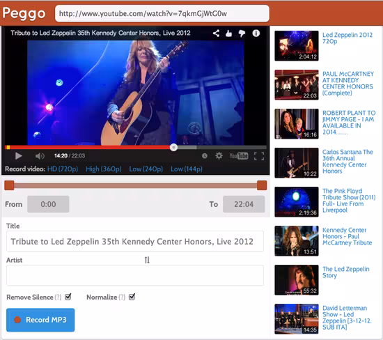Click the Record MP3 button
Image resolution: width=383 pixels, height=340 pixels.
tap(40, 320)
